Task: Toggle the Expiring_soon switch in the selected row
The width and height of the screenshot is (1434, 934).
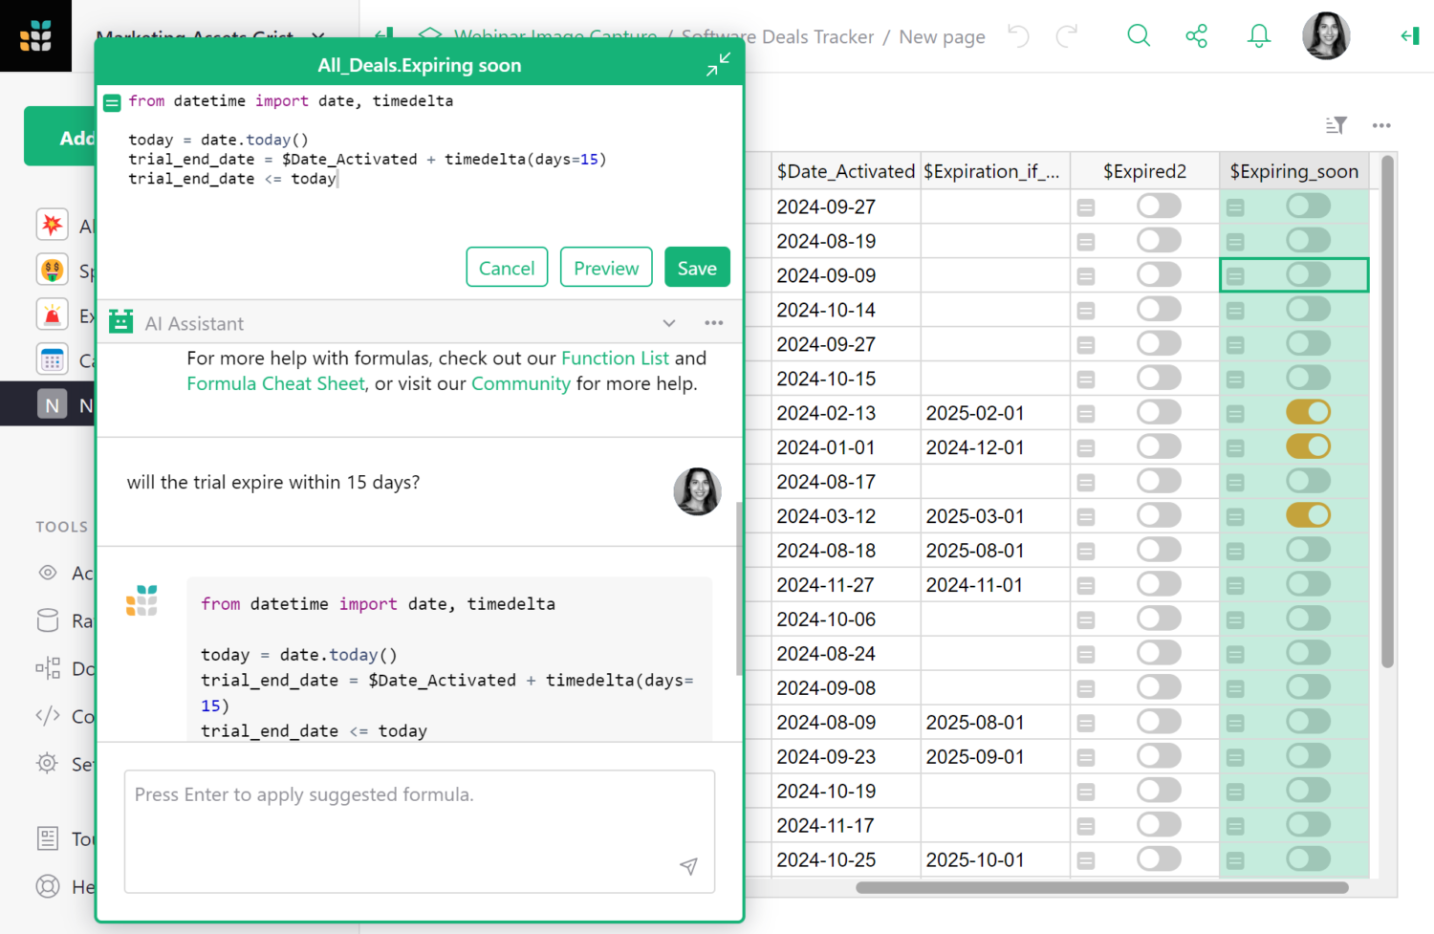Action: 1308,274
